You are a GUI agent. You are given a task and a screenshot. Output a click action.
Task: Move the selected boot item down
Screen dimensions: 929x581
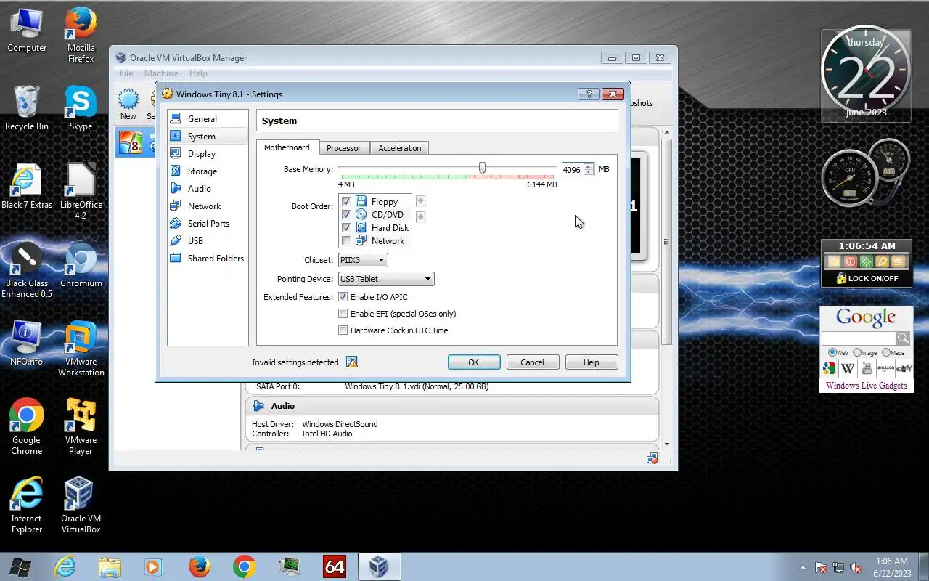click(x=420, y=217)
